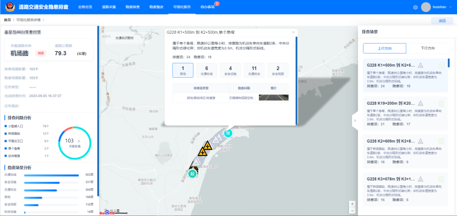Click warning triangle icon on G228 K1+500m card
Viewport: 457px width, 216px height.
tap(421, 65)
